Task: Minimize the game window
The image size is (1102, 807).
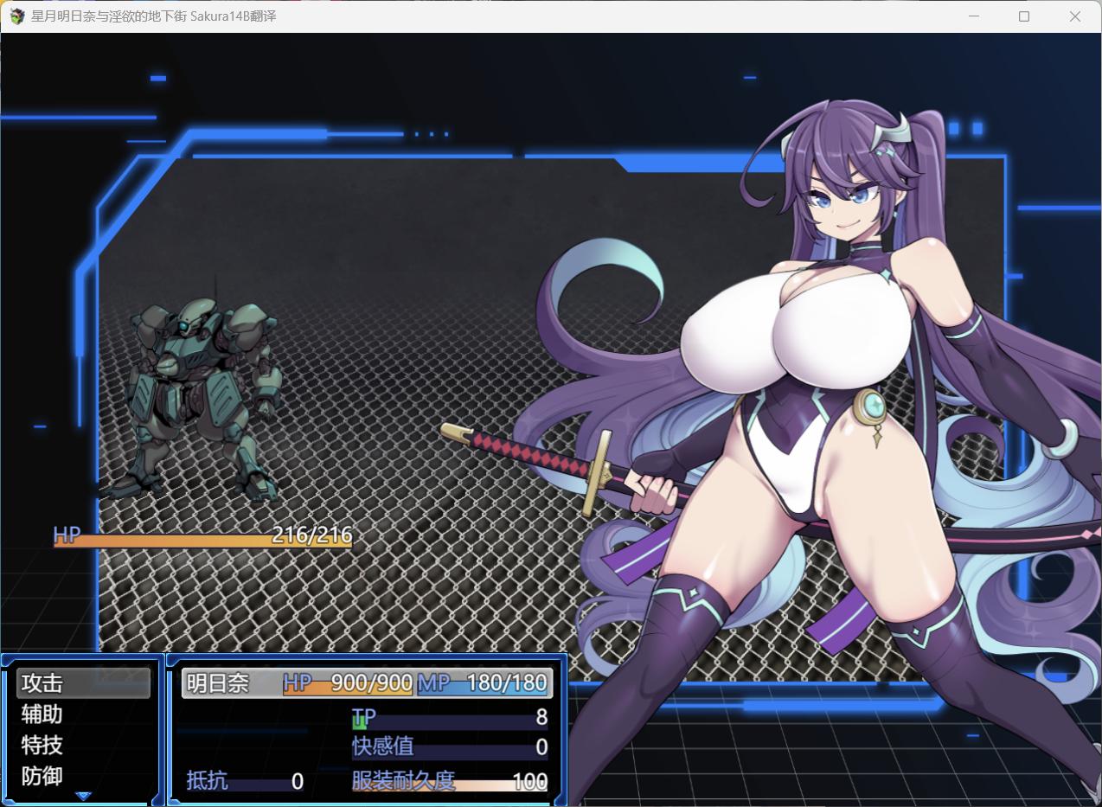Action: (x=973, y=16)
